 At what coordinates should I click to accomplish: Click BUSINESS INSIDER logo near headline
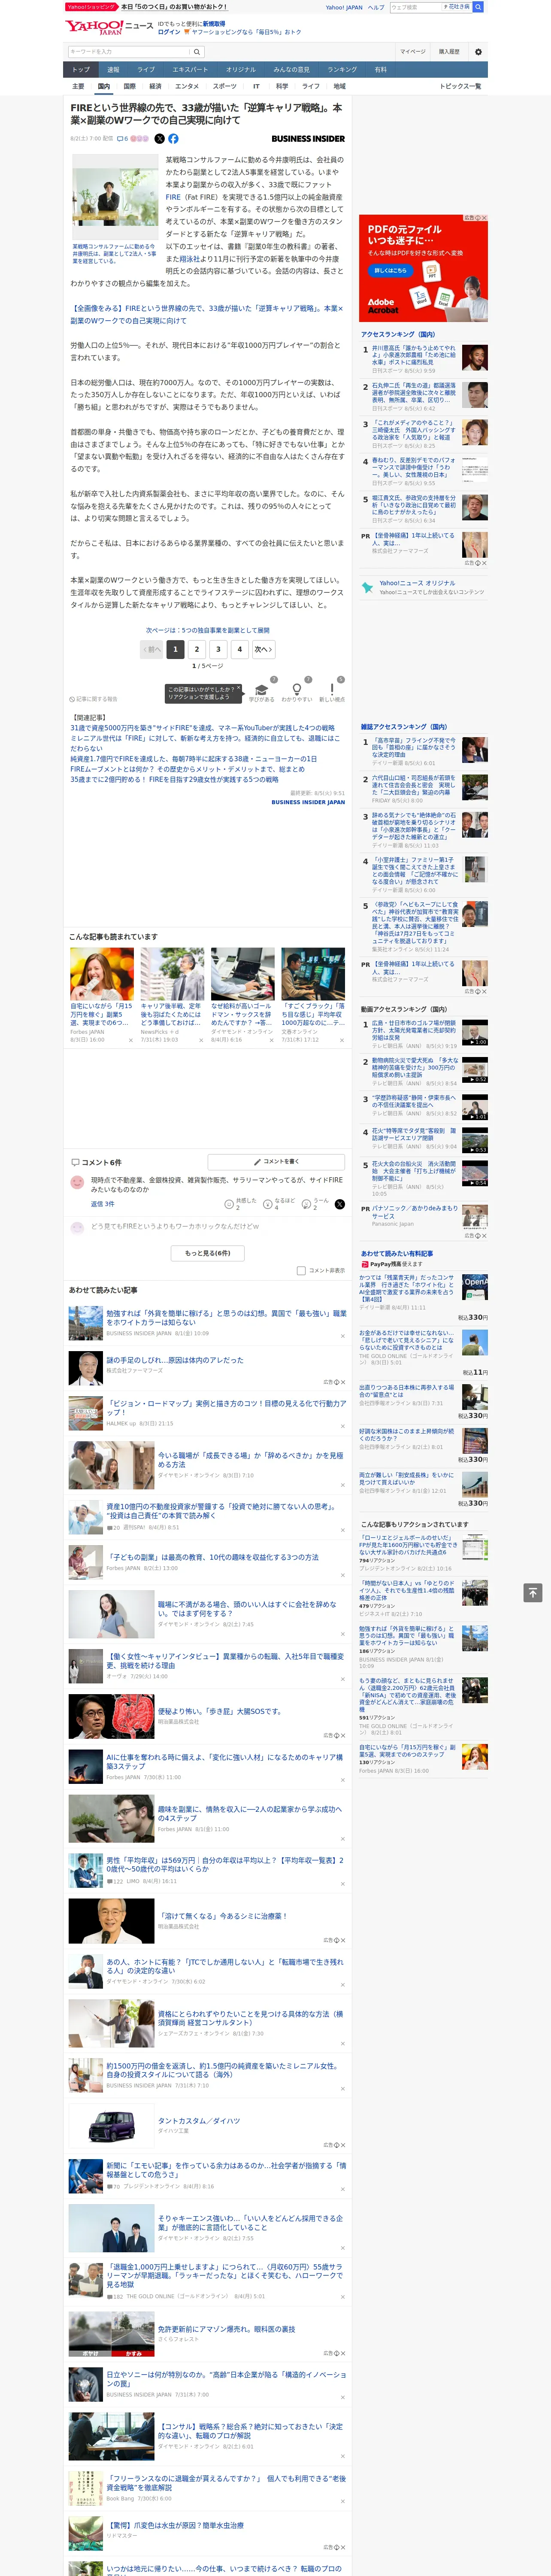(308, 139)
